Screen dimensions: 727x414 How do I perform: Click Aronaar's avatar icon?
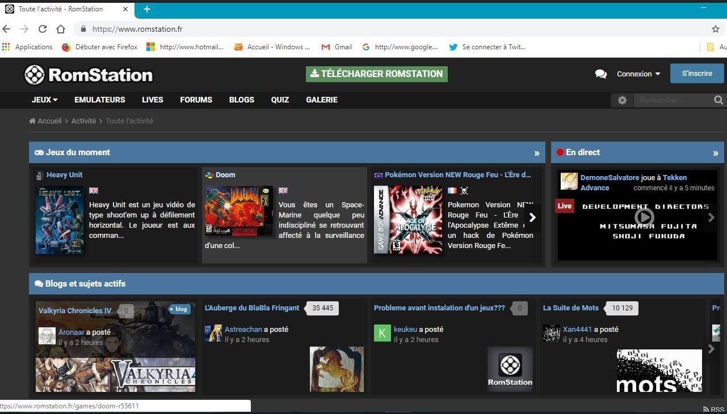click(x=47, y=336)
